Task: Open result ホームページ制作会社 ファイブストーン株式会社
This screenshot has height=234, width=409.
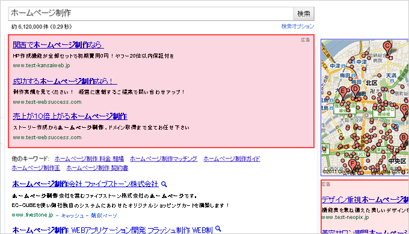Action: coord(85,184)
